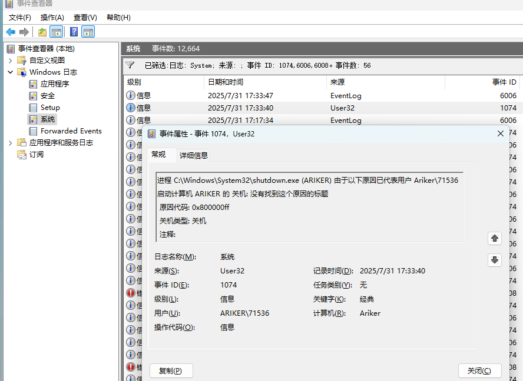Click the 关键字 value 经典

click(x=366, y=299)
